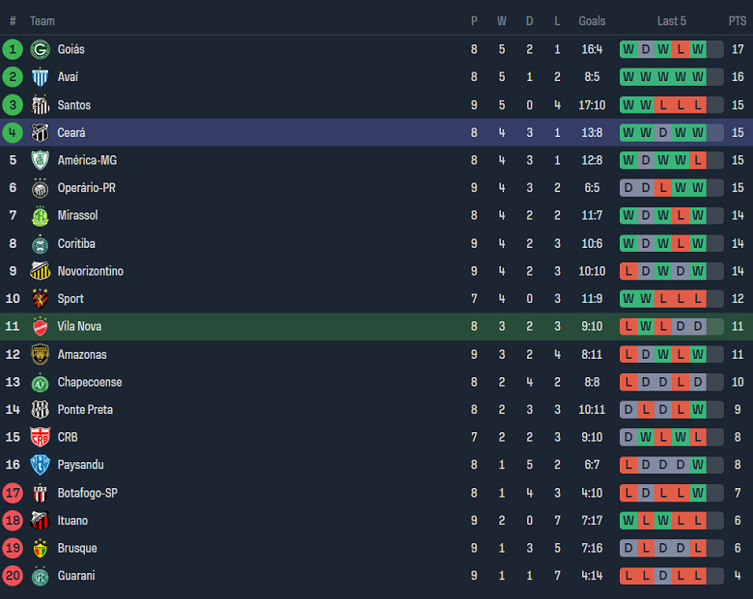Click the Avaí club logo
Image resolution: width=753 pixels, height=599 pixels.
click(40, 77)
